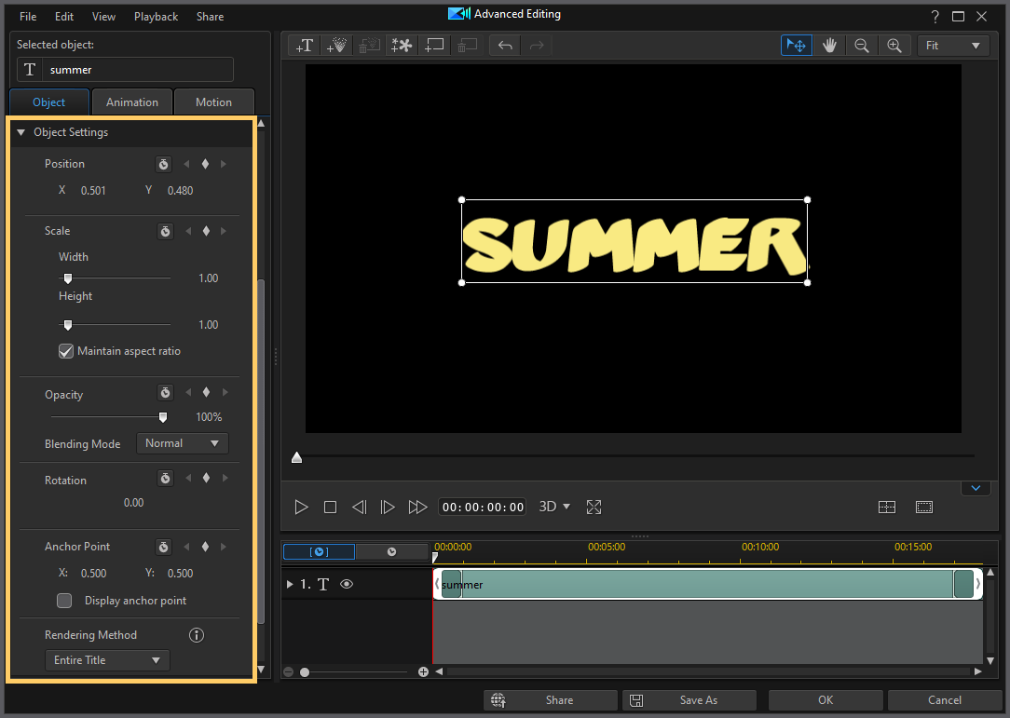1010x718 pixels.
Task: Click the timecode input field
Action: pos(482,507)
